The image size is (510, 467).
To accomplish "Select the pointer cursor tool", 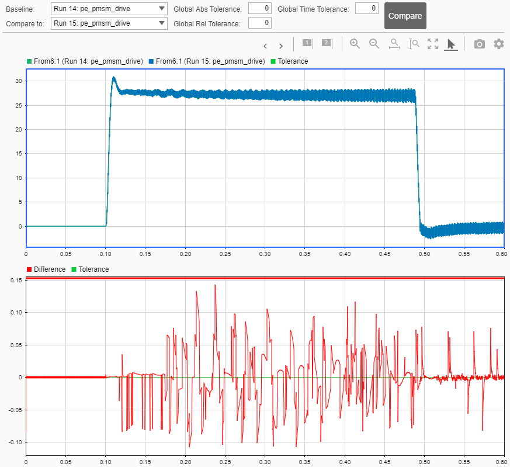I will [451, 44].
